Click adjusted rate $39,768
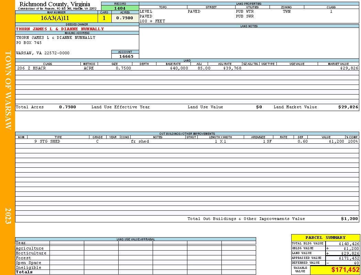The width and height of the screenshot is (361, 275). (232, 68)
